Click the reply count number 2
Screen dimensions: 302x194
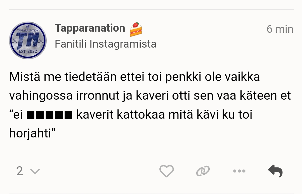point(20,171)
